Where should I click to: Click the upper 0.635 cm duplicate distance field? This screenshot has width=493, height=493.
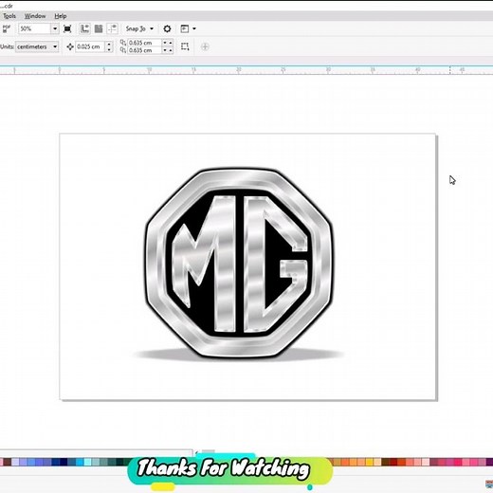click(x=144, y=43)
